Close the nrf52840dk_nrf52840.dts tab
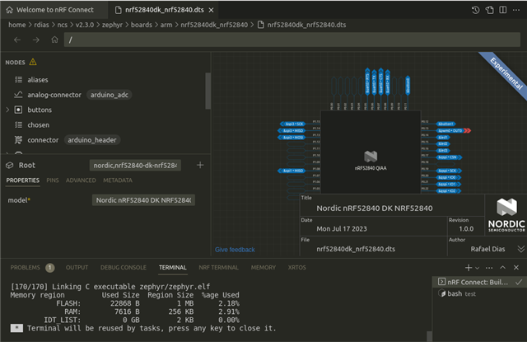527x342 pixels. [211, 10]
